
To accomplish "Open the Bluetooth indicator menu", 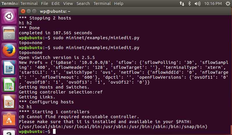I will (190, 3).
